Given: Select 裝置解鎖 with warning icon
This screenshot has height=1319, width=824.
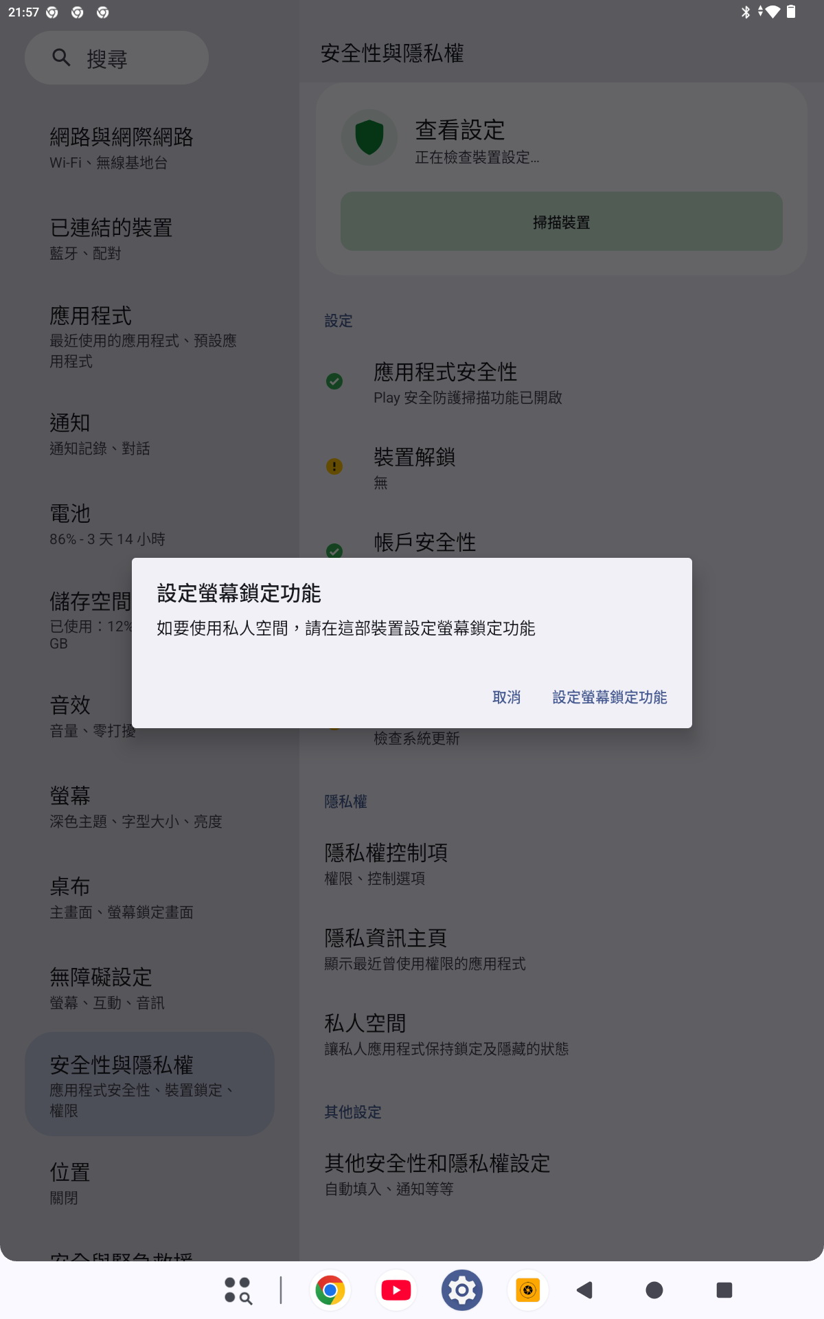Looking at the screenshot, I should pos(562,467).
